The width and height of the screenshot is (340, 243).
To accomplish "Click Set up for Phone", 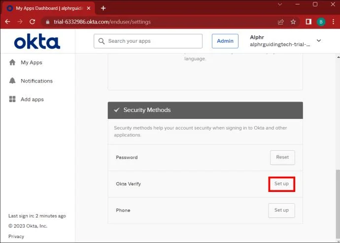I will coord(281,210).
